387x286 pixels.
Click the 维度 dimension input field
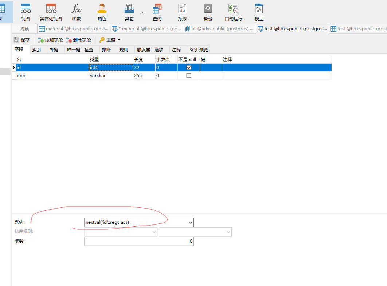click(x=139, y=241)
